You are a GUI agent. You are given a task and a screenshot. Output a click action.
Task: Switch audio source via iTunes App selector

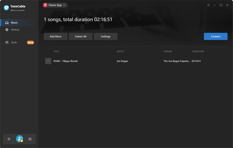coord(55,5)
